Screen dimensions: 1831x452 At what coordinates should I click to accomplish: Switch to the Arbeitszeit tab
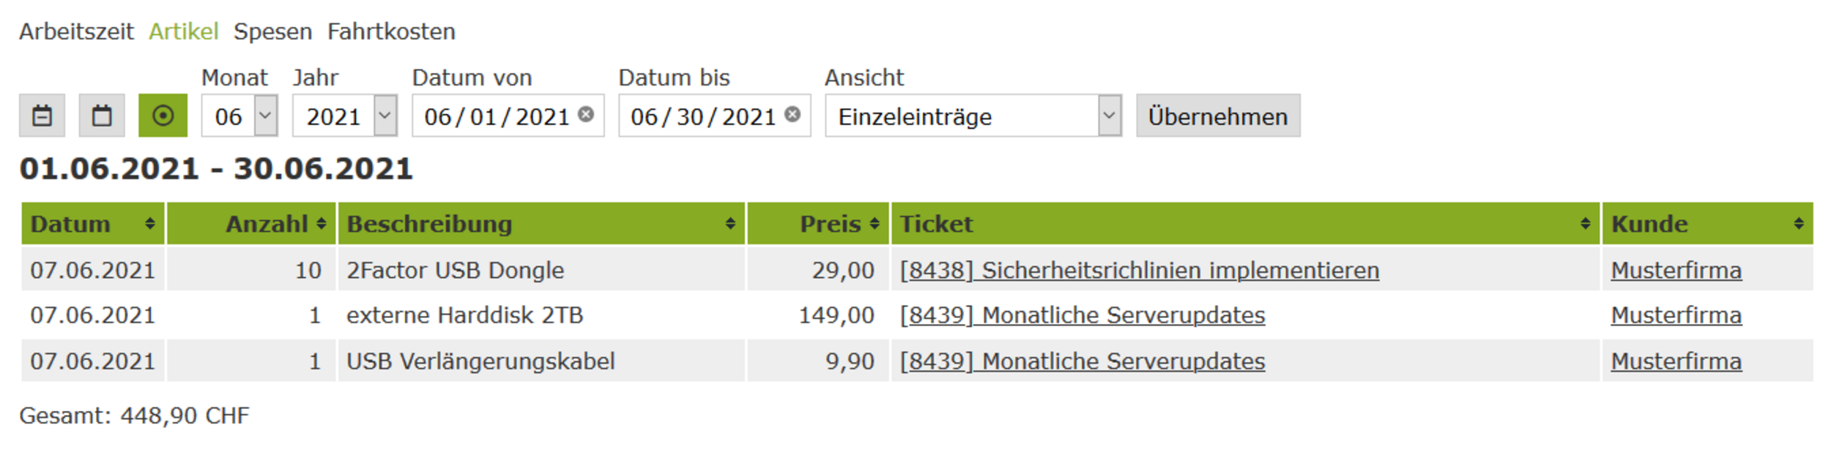[76, 31]
